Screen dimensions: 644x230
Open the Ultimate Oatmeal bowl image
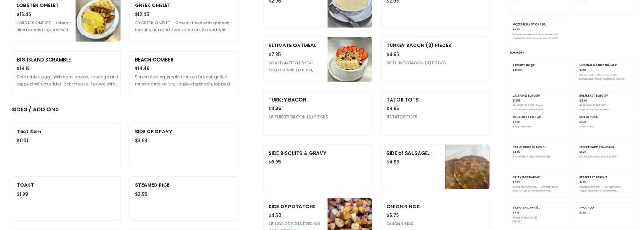pyautogui.click(x=350, y=59)
